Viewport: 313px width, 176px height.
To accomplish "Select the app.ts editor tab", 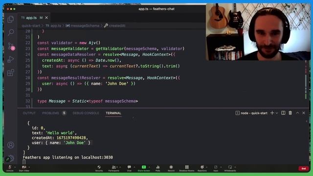I will pos(34,18).
